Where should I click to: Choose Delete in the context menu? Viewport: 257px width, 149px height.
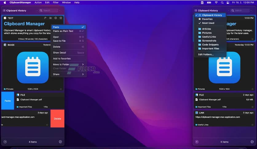69,47
